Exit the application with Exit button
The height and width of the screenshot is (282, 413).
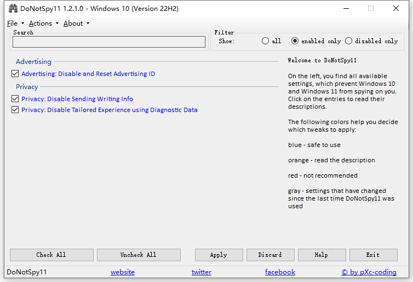373,255
